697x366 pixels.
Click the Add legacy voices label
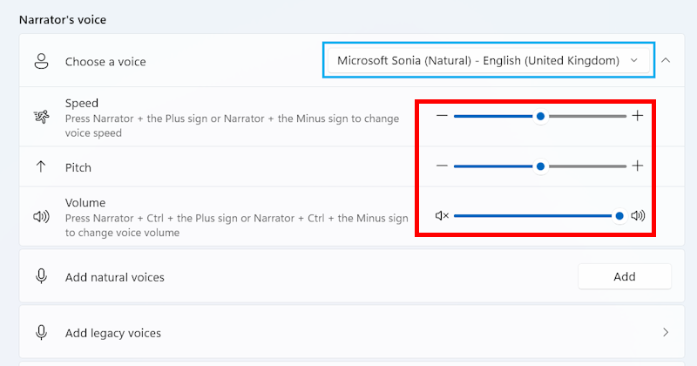coord(113,333)
